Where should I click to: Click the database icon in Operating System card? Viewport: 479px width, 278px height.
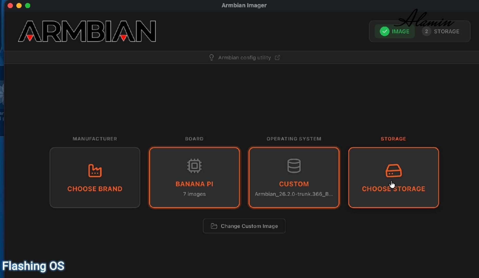pyautogui.click(x=294, y=166)
